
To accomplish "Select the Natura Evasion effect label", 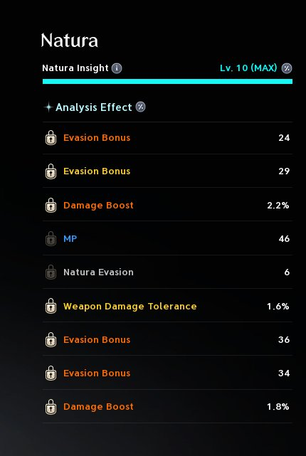I will point(98,272).
